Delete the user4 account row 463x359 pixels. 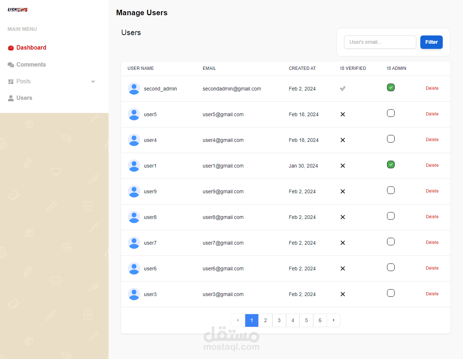coord(432,140)
